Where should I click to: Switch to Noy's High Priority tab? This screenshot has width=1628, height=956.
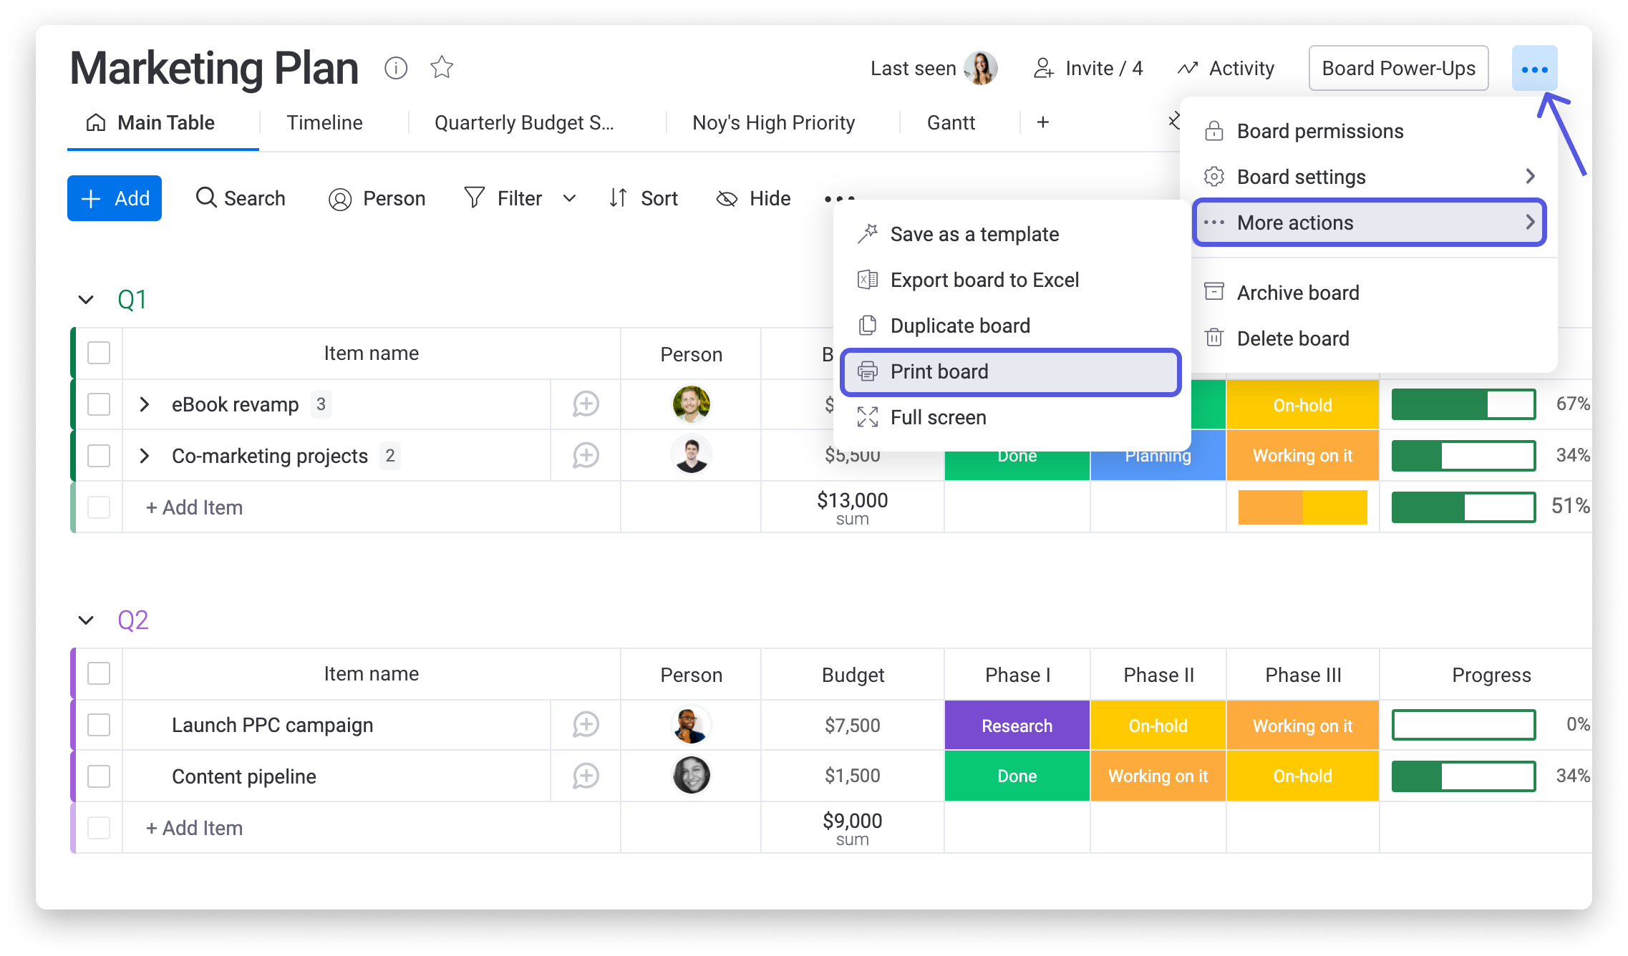click(x=773, y=123)
